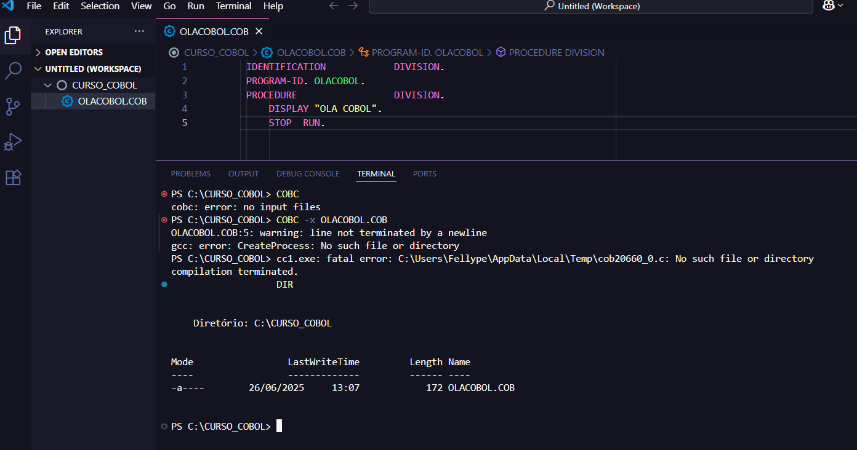Open the Extensions view
857x450 pixels.
pyautogui.click(x=13, y=178)
